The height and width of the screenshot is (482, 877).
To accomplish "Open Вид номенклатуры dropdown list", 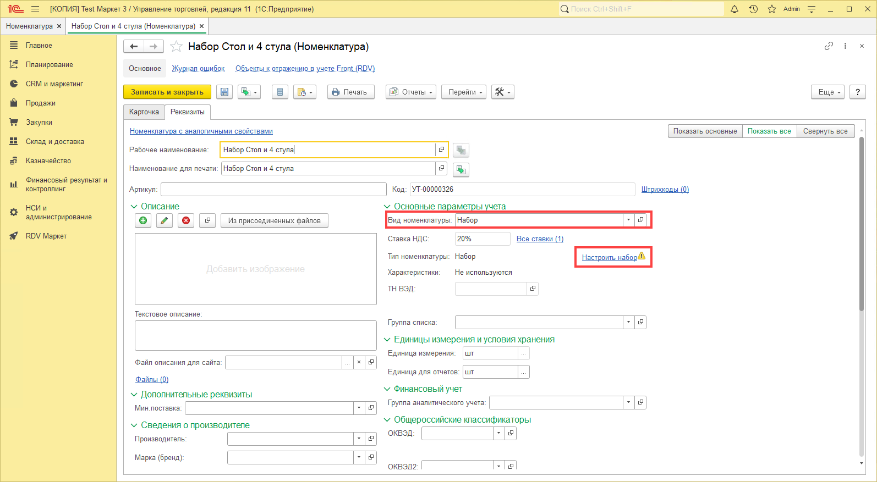I will tap(628, 220).
